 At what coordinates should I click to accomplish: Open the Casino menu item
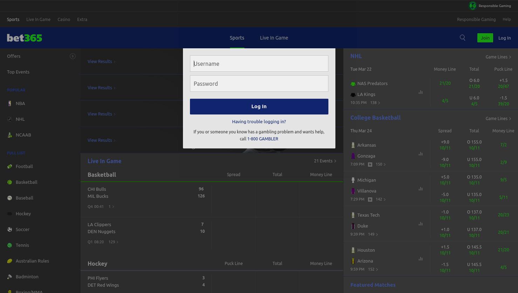pos(64,19)
